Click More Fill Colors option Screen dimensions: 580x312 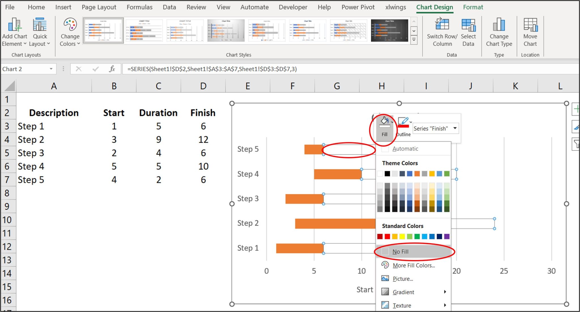(413, 265)
